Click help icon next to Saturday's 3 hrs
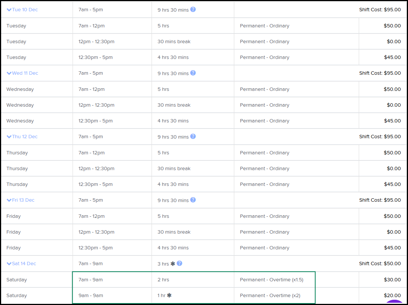The image size is (408, 305). 179,263
